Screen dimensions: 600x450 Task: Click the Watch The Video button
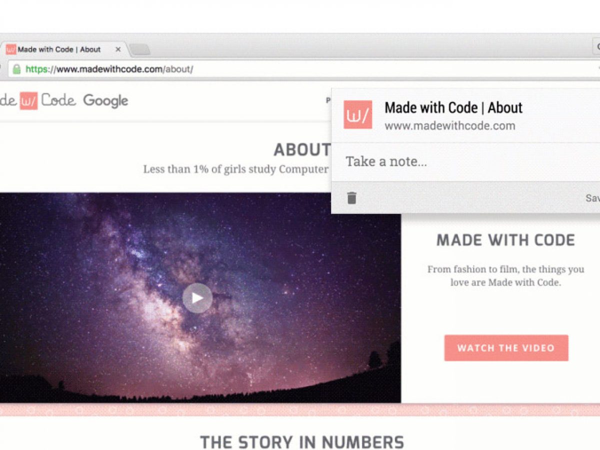[x=506, y=348]
